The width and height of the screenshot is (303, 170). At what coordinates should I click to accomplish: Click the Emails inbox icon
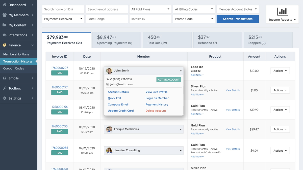click(x=5, y=78)
